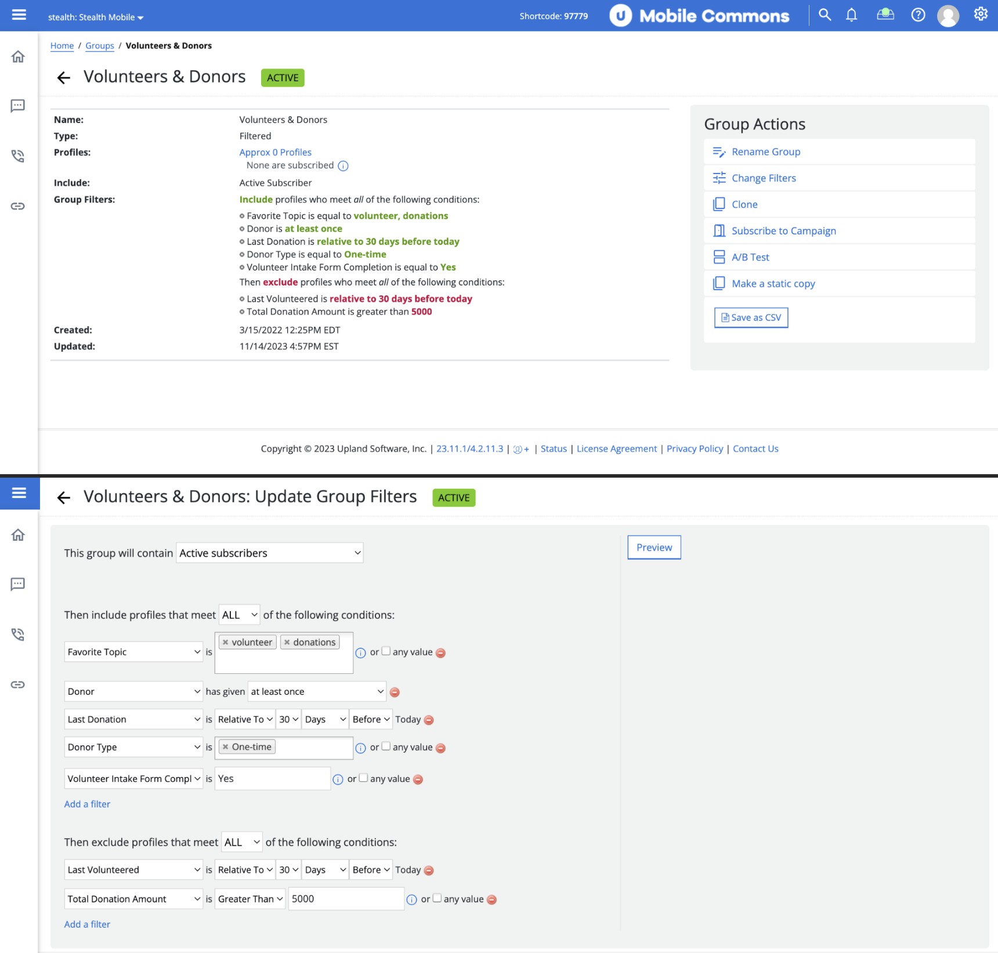Open the stealth: Stealth Mobile account menu
This screenshot has height=953, width=998.
coord(96,17)
